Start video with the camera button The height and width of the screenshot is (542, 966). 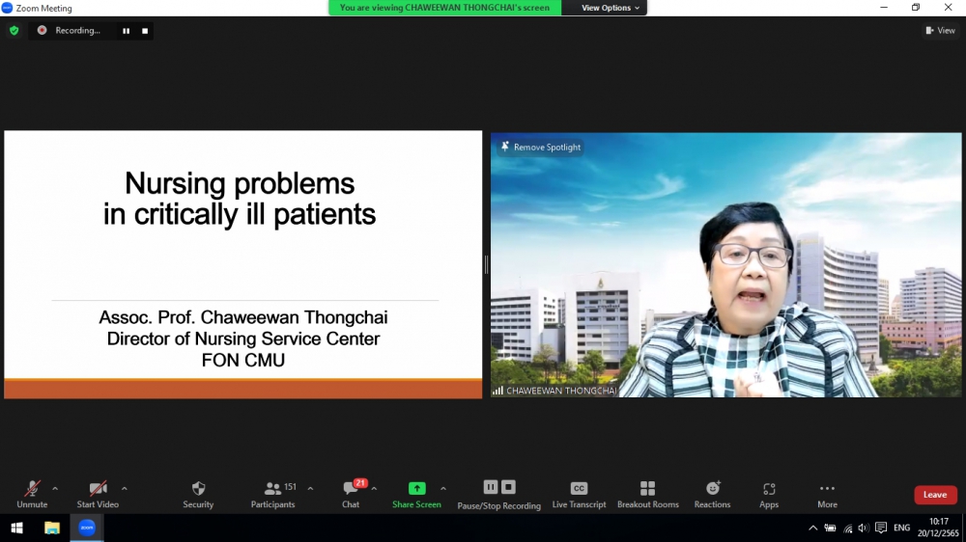[98, 494]
